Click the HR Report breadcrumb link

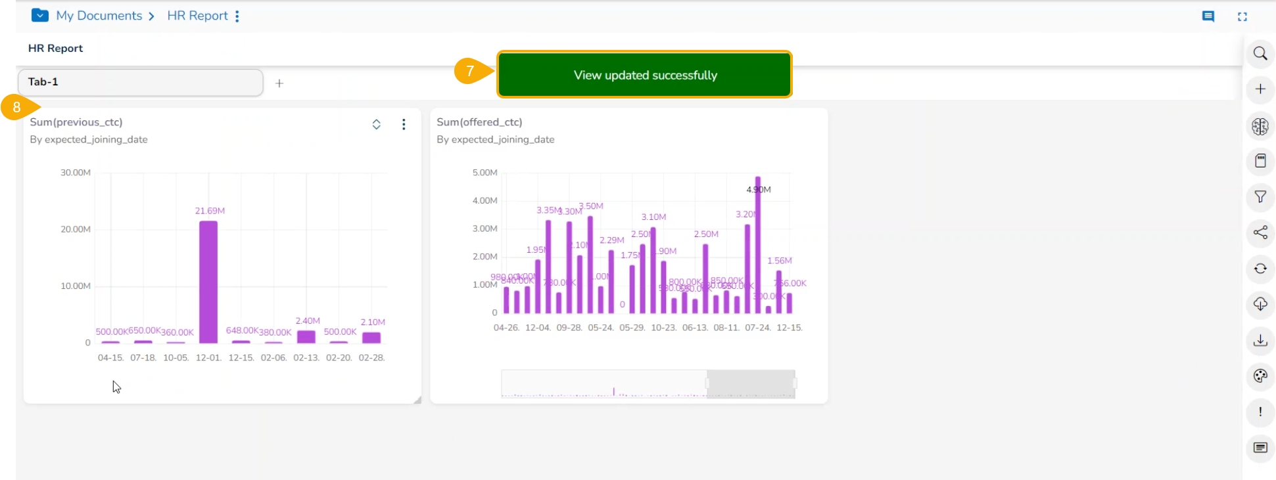(197, 16)
